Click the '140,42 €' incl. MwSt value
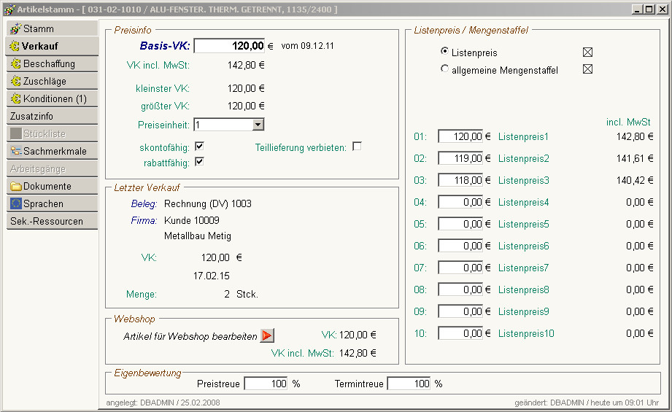The image size is (672, 412). 635,180
